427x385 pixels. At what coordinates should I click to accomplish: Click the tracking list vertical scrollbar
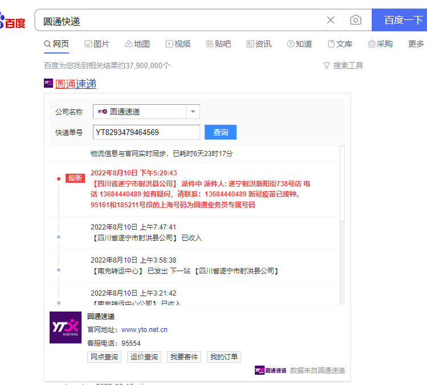click(342, 182)
